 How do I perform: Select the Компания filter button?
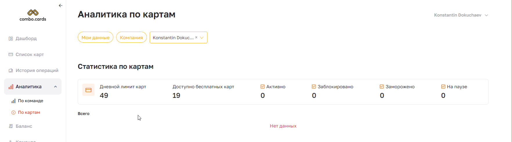(x=131, y=37)
